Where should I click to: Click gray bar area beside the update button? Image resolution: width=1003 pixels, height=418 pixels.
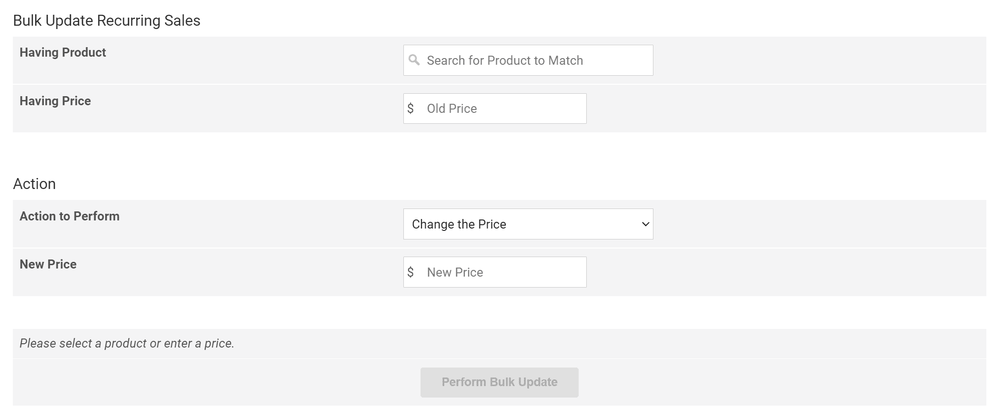tap(781, 382)
